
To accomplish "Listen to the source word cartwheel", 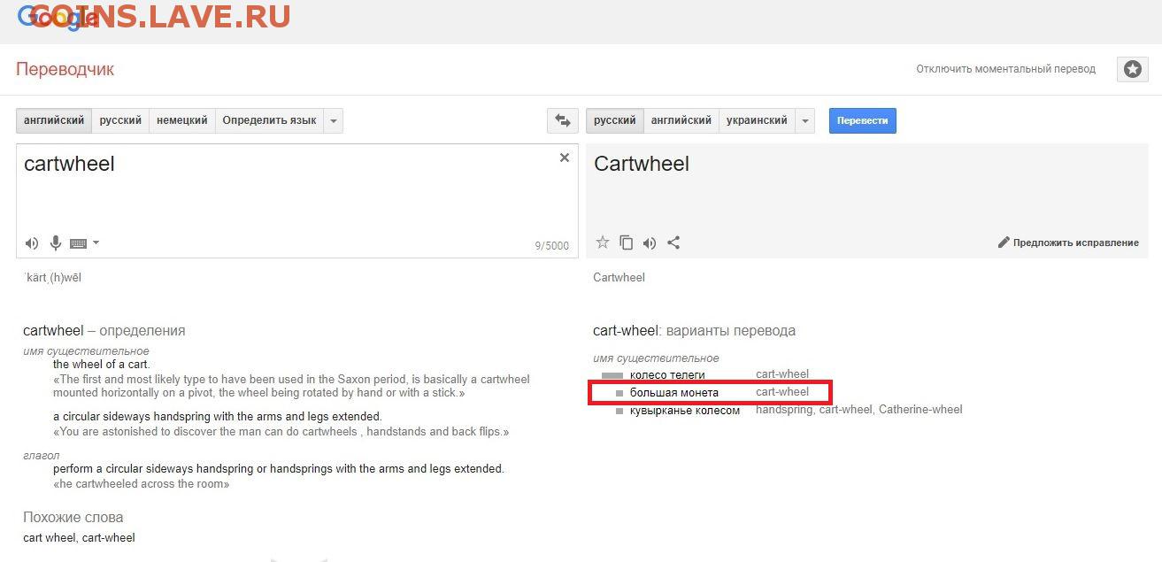I will pyautogui.click(x=32, y=243).
